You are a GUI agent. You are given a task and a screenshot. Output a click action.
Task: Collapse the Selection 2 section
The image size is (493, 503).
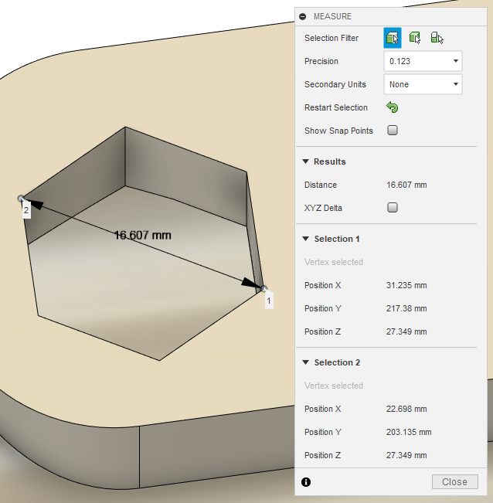(x=306, y=362)
